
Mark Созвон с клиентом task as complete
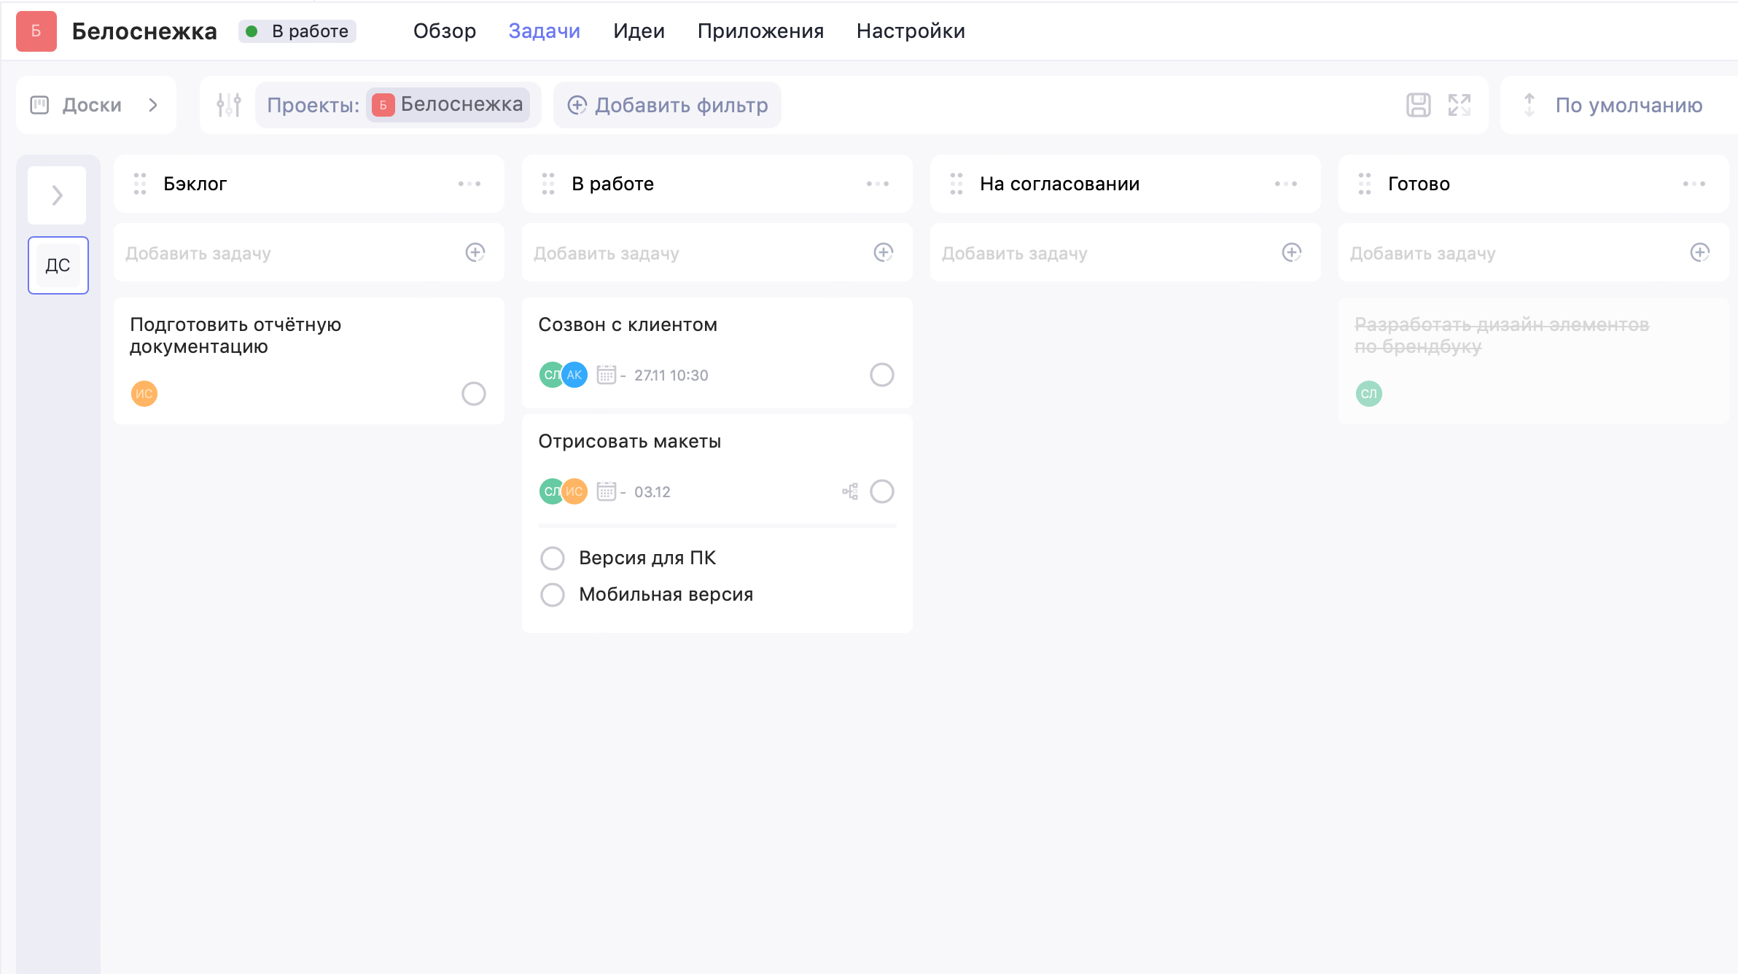click(881, 375)
